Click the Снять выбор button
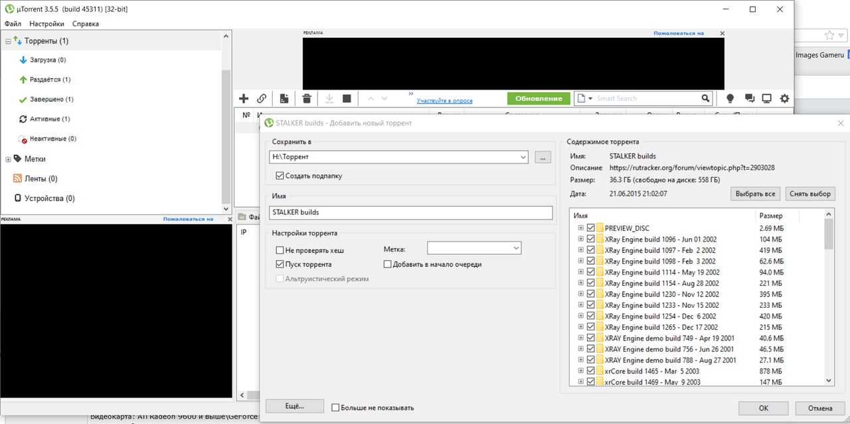Viewport: 850px width, 424px height. click(810, 194)
